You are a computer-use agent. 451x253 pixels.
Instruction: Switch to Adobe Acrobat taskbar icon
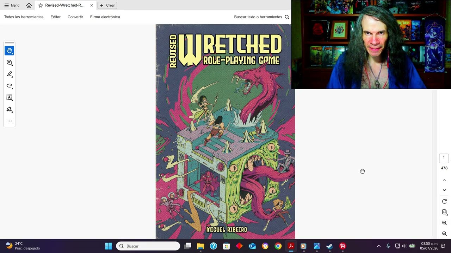pos(291,246)
